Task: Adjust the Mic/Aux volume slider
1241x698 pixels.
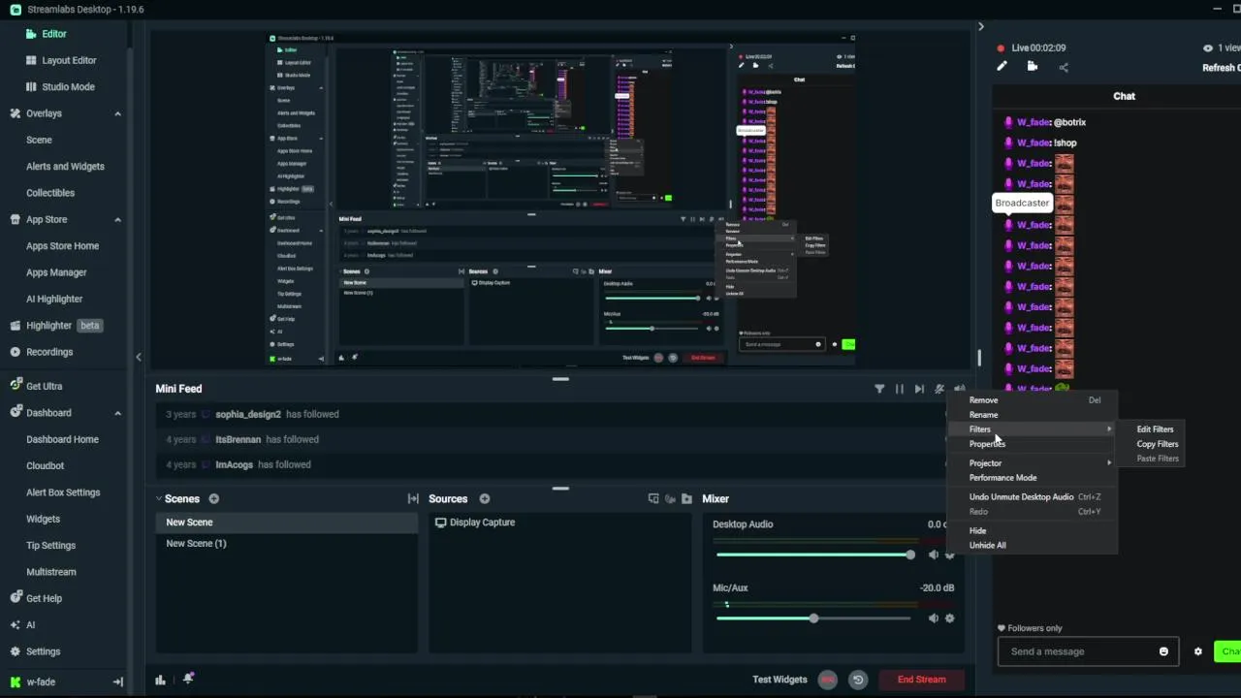Action: [813, 619]
